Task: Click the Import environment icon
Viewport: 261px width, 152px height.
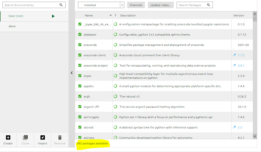Action: tap(42, 137)
